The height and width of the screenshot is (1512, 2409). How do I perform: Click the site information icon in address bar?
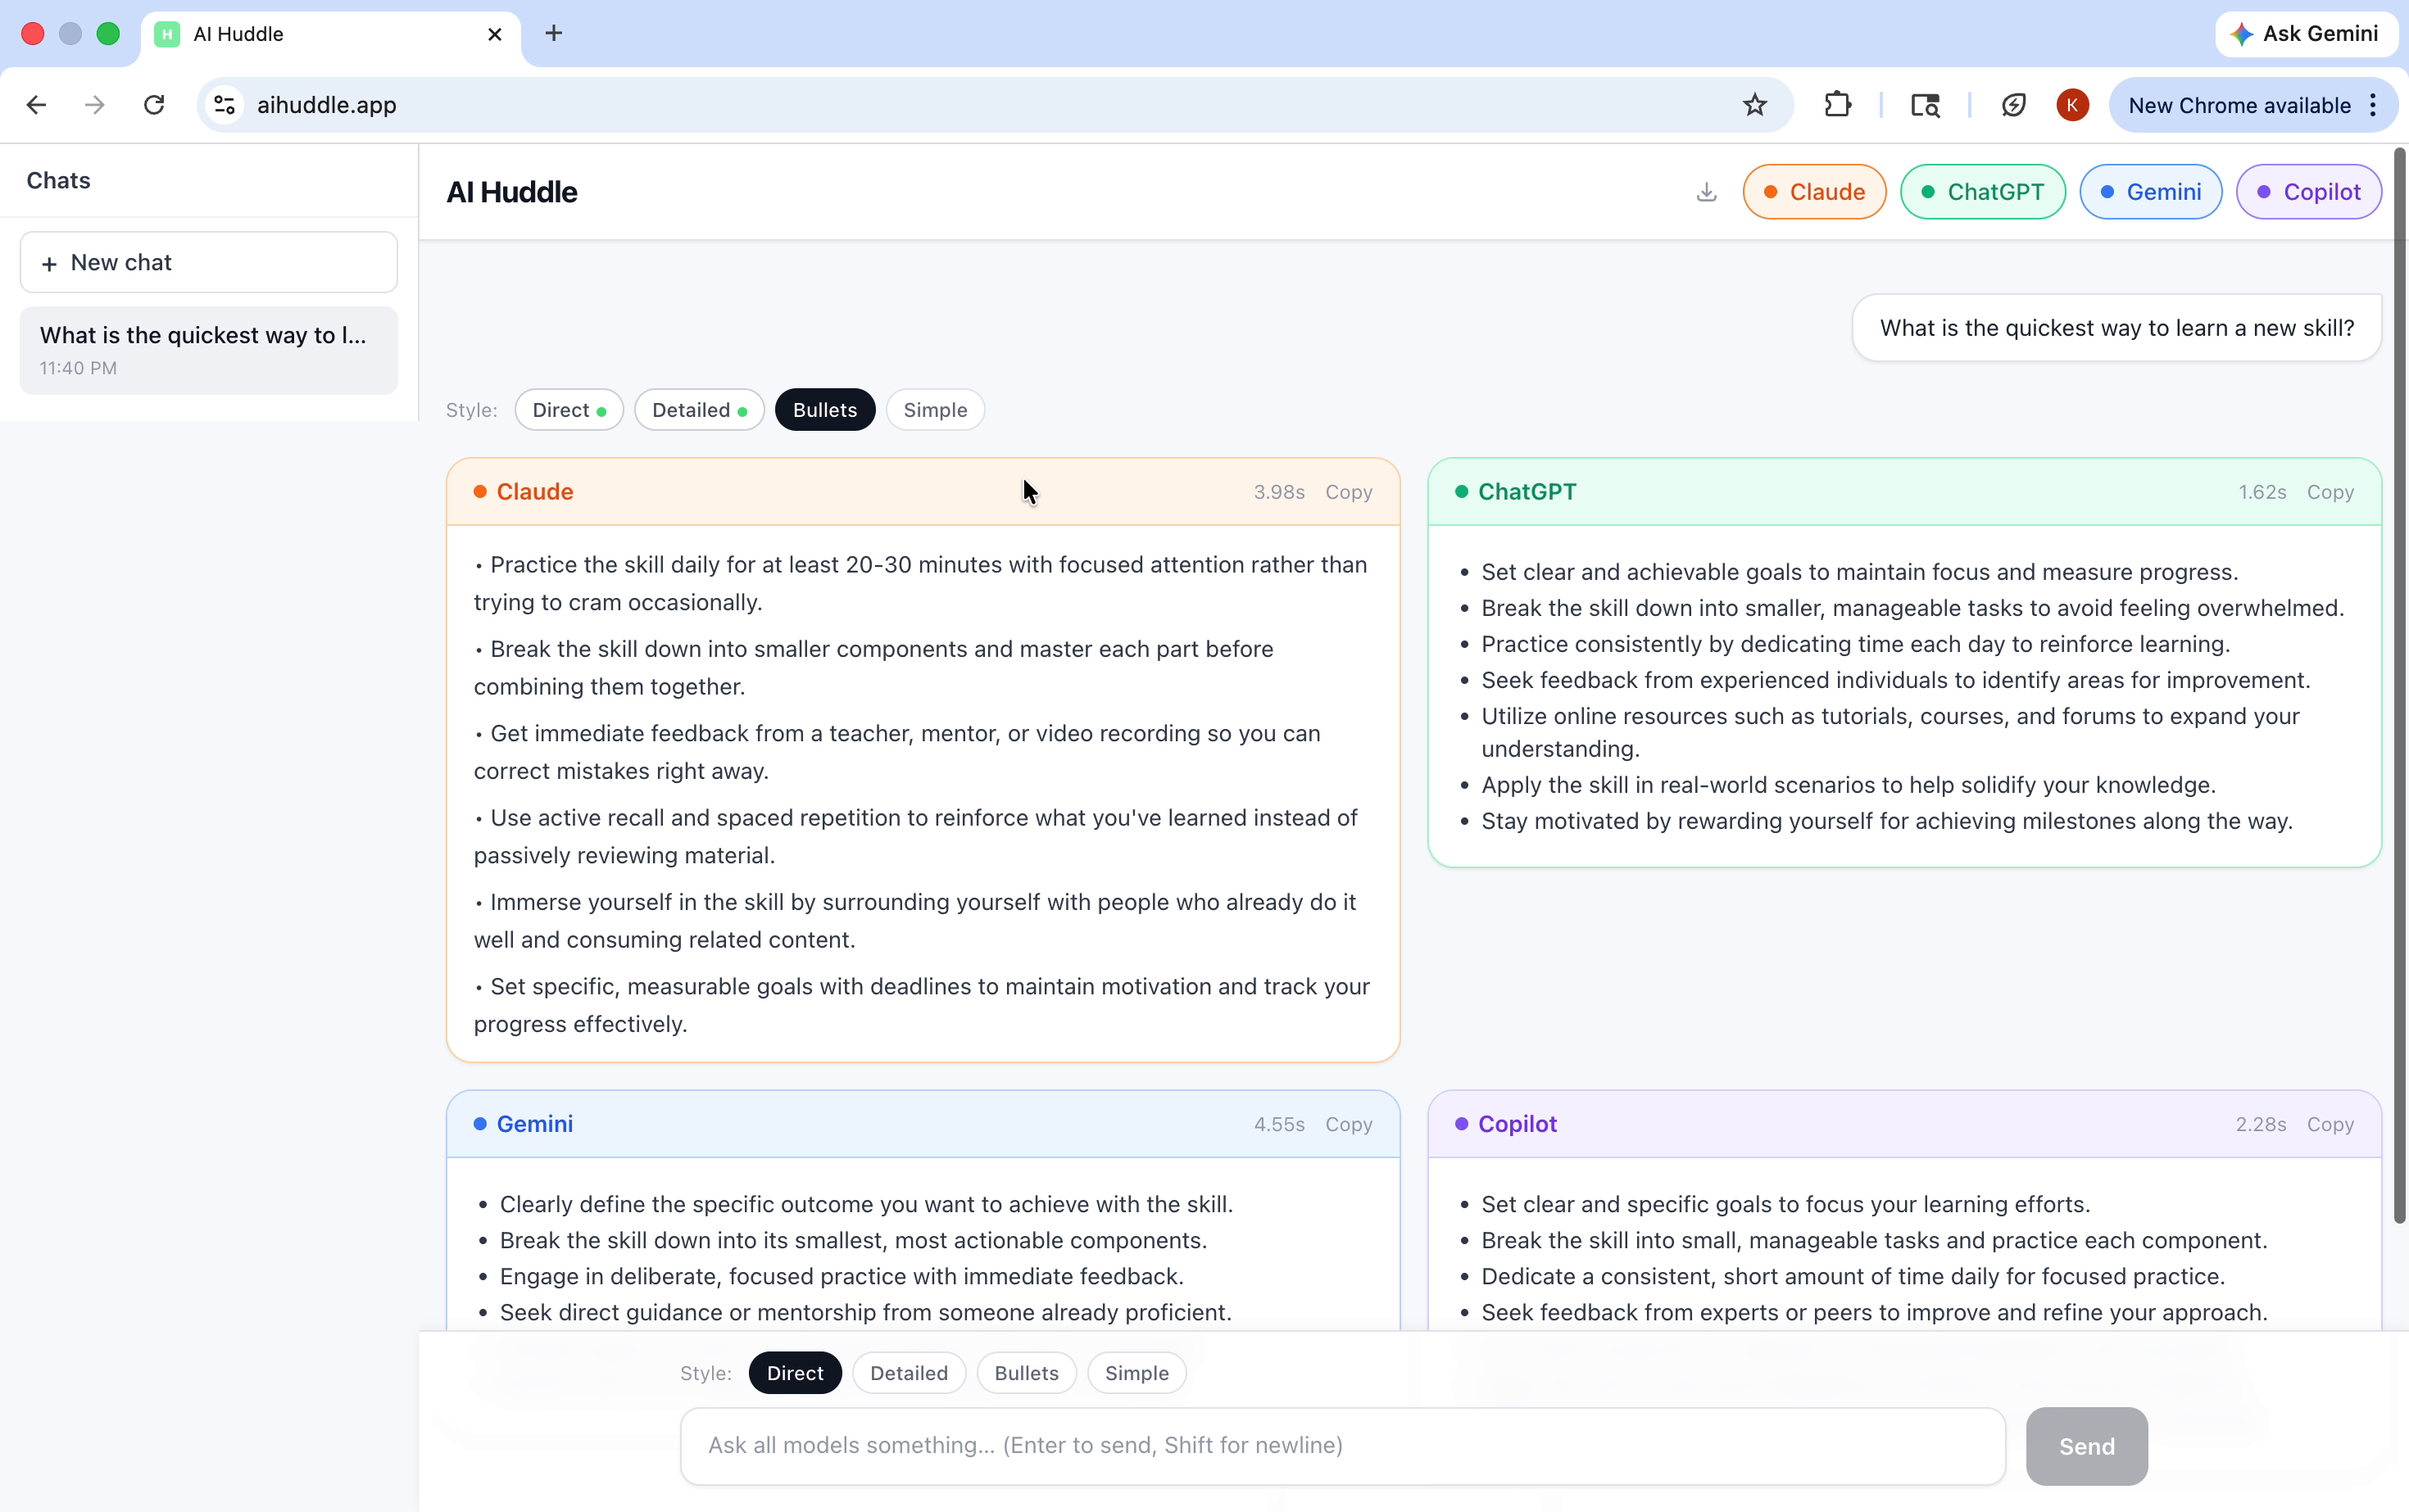coord(225,105)
